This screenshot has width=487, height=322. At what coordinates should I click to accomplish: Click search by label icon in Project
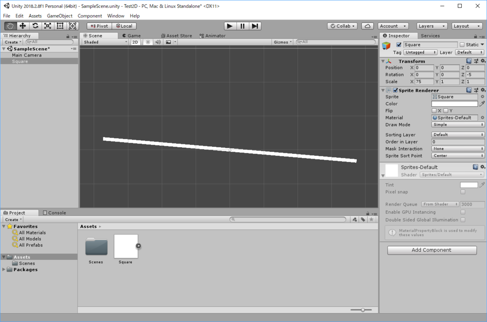coord(363,219)
